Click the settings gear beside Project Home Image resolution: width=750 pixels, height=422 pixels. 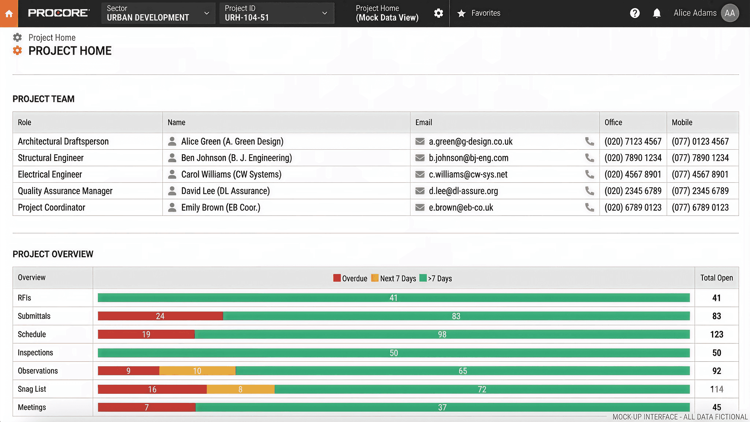tap(438, 13)
